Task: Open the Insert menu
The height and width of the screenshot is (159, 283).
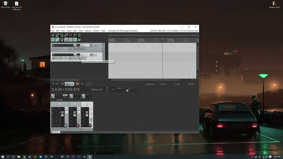Action: tap(69, 31)
